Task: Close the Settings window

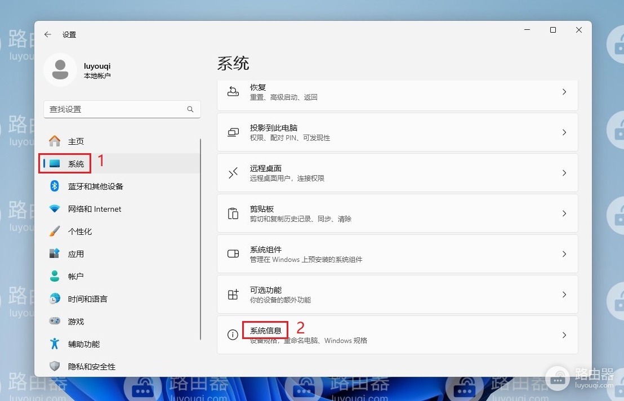Action: pyautogui.click(x=578, y=30)
